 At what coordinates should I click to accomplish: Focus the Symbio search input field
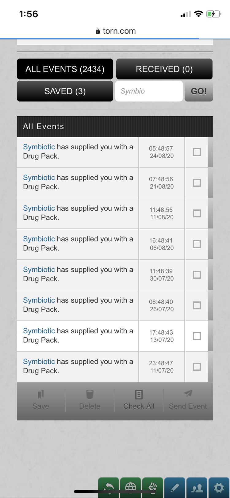149,91
